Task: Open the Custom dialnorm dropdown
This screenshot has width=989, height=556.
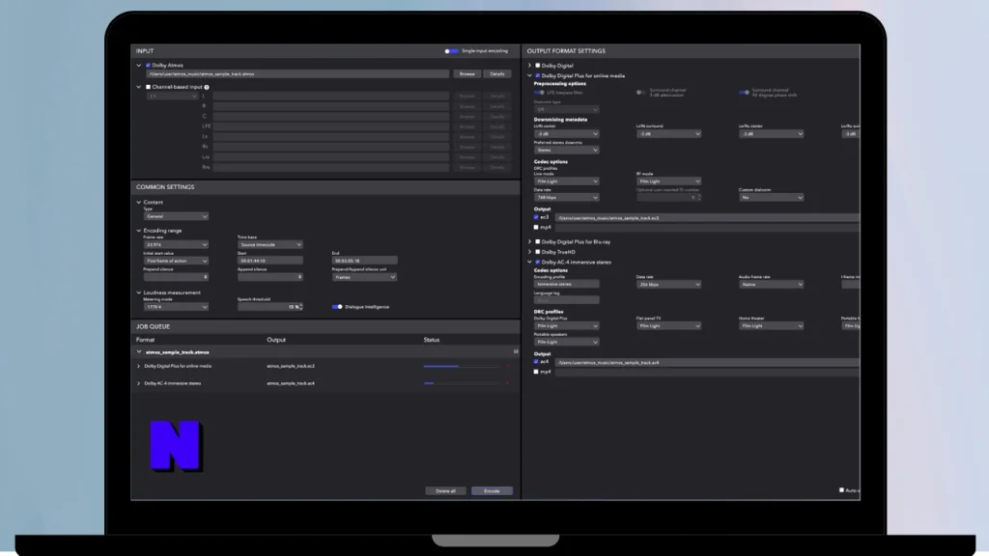Action: coord(772,197)
